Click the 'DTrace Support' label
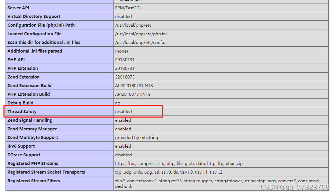 tap(24, 155)
